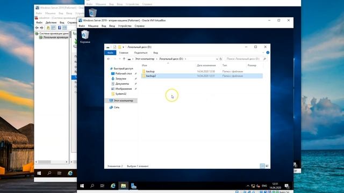344x193 pixels.
Task: Expand the ribbon with the chevron near help
Action: (263, 53)
